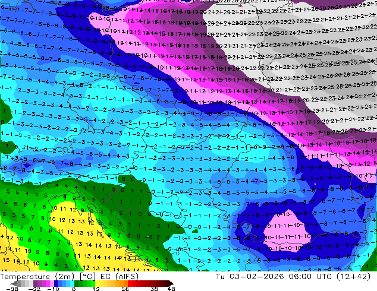The height and width of the screenshot is (291, 377).
Task: Click the "(12+42)" forecast run label
Action: click(354, 277)
